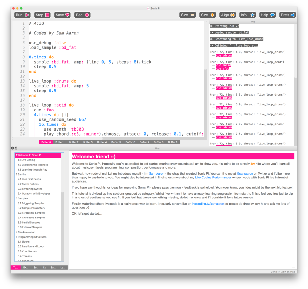Click log entry 'Loaded sample :bd_fat'

pyautogui.click(x=229, y=33)
